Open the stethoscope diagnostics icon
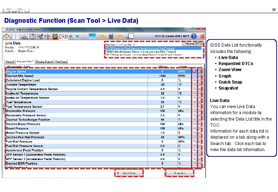278x192 pixels. (25, 36)
